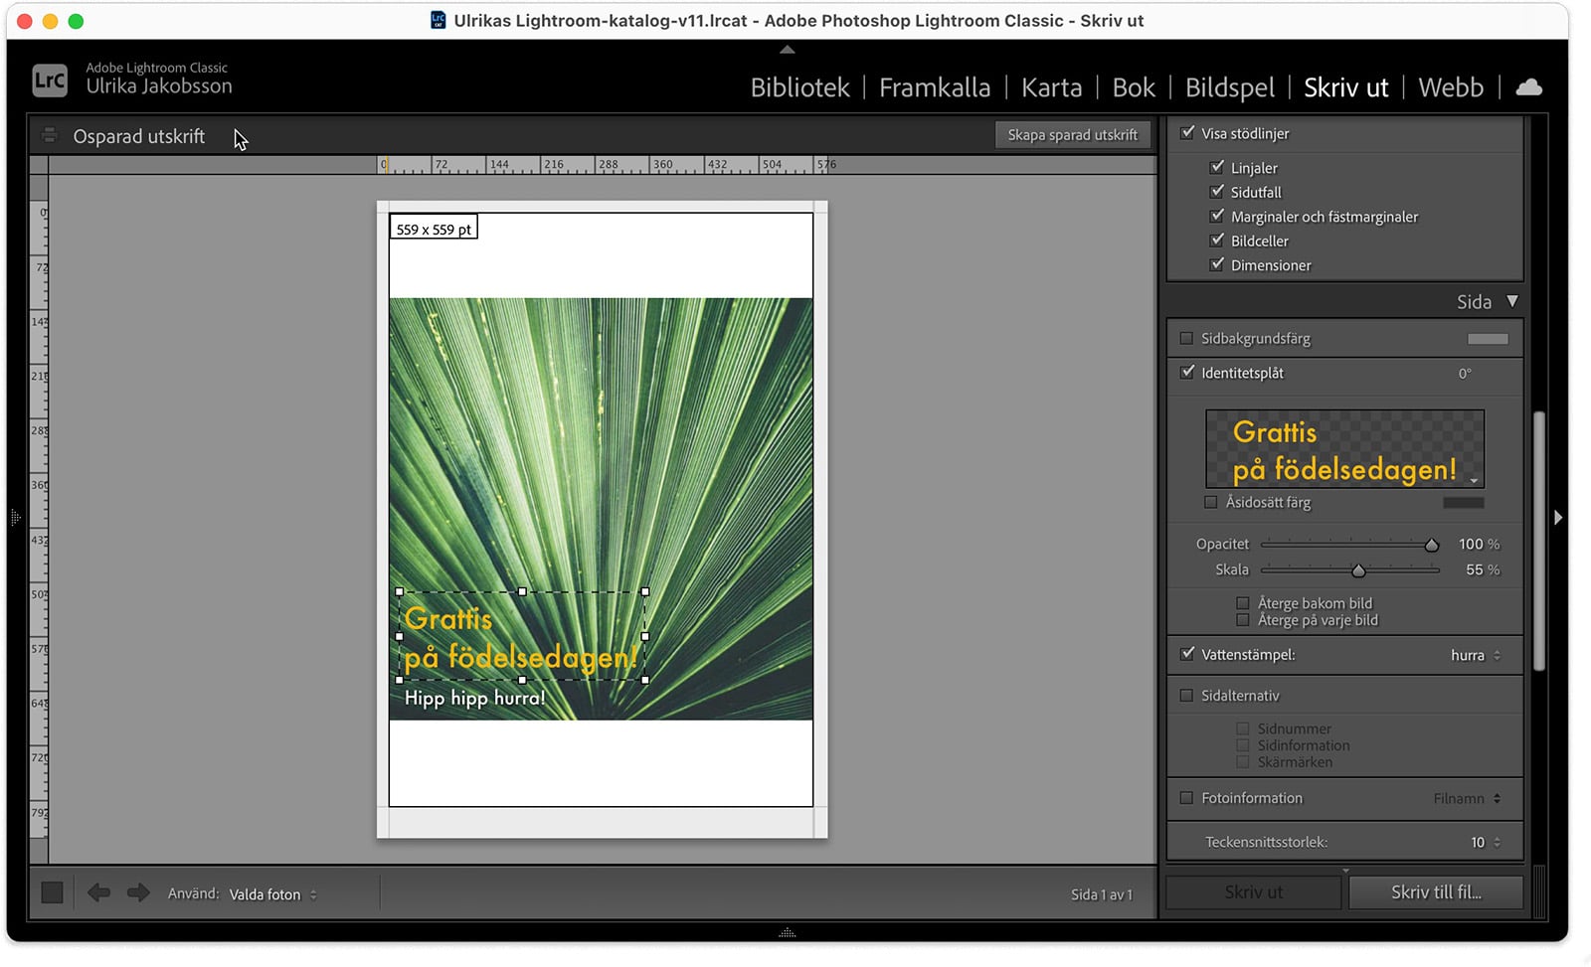
Task: Switch to the Bibliotek module
Action: coord(799,87)
